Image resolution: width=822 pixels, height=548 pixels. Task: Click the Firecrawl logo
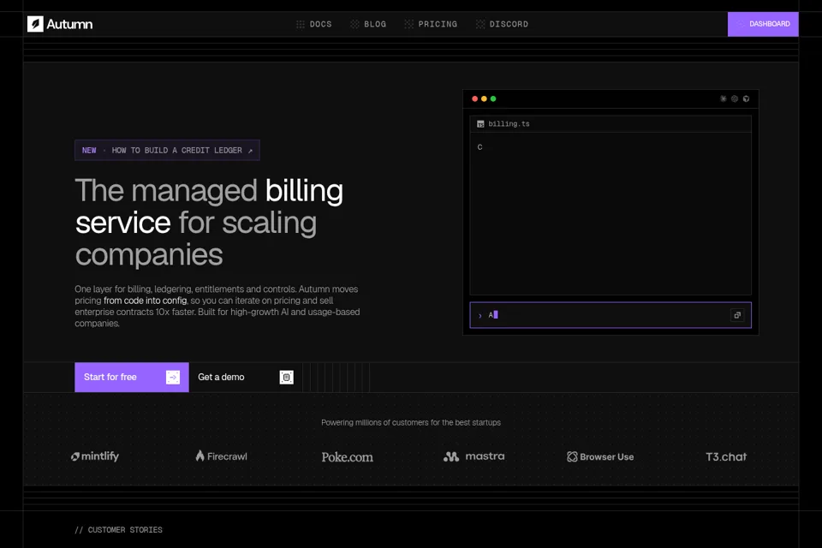pos(221,456)
